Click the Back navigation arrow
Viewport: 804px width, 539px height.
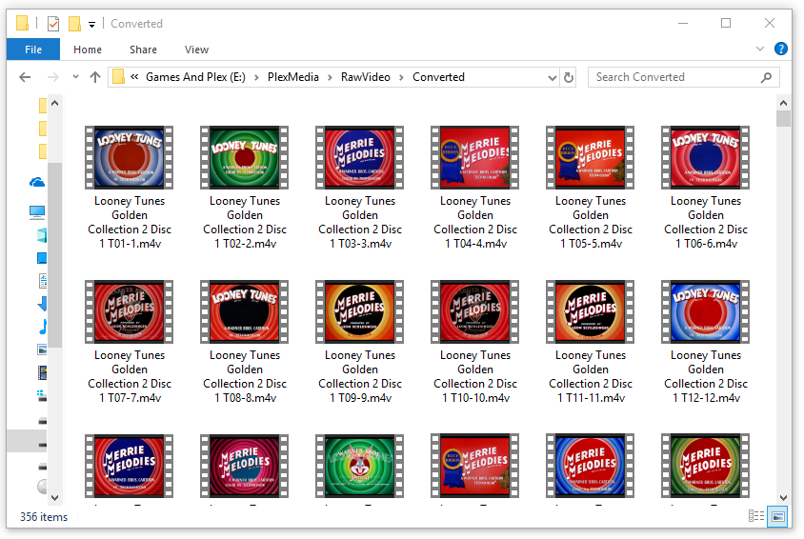pyautogui.click(x=25, y=77)
